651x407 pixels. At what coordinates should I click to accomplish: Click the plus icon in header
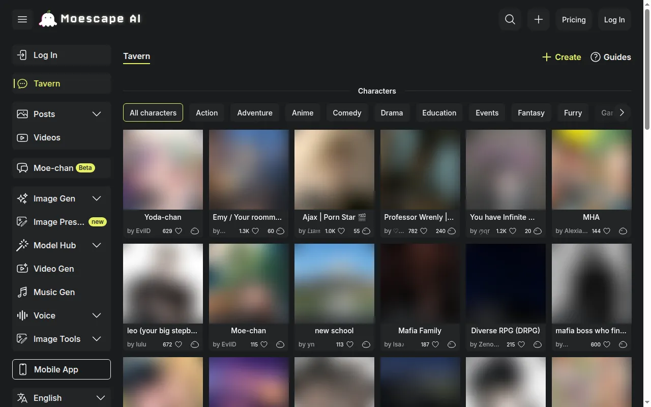(539, 19)
